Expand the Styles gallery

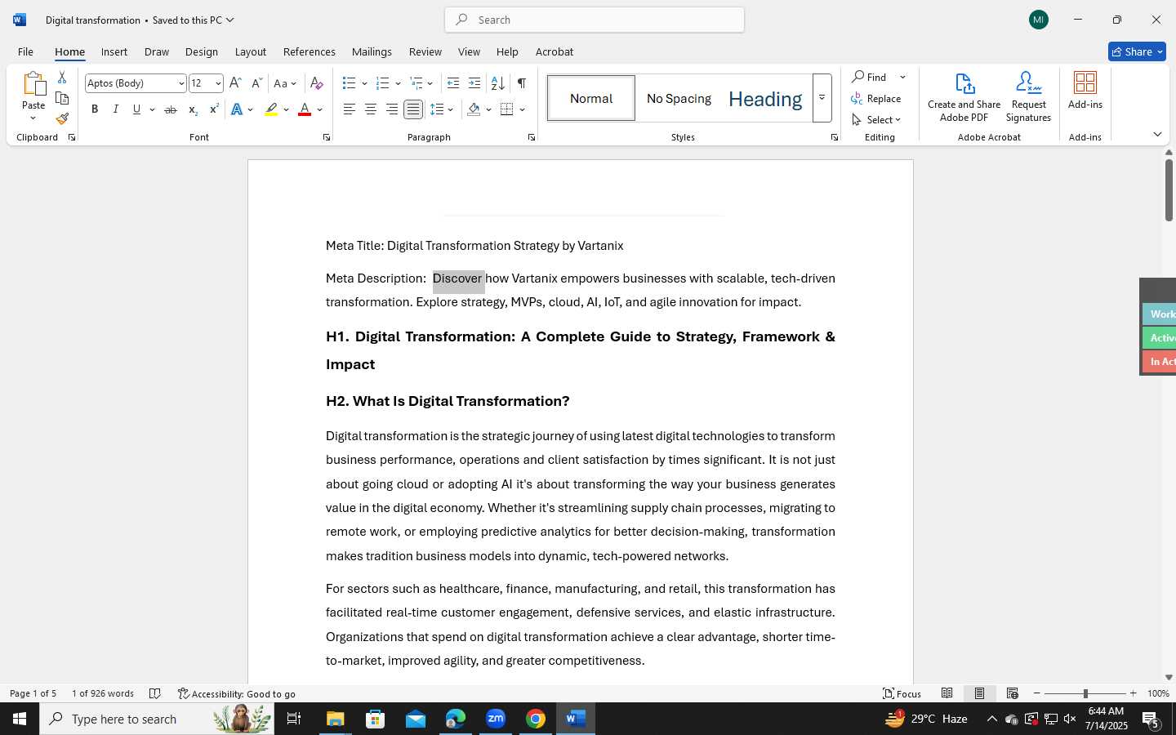(x=822, y=98)
